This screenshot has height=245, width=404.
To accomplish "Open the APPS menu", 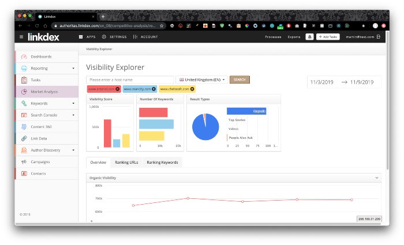I will click(87, 37).
